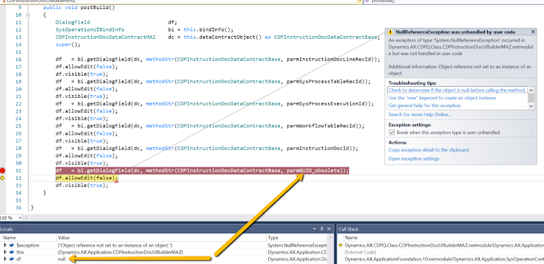Viewport: 544px width, 264px height.
Task: Select the null value of df in Locals
Action: coord(61,259)
